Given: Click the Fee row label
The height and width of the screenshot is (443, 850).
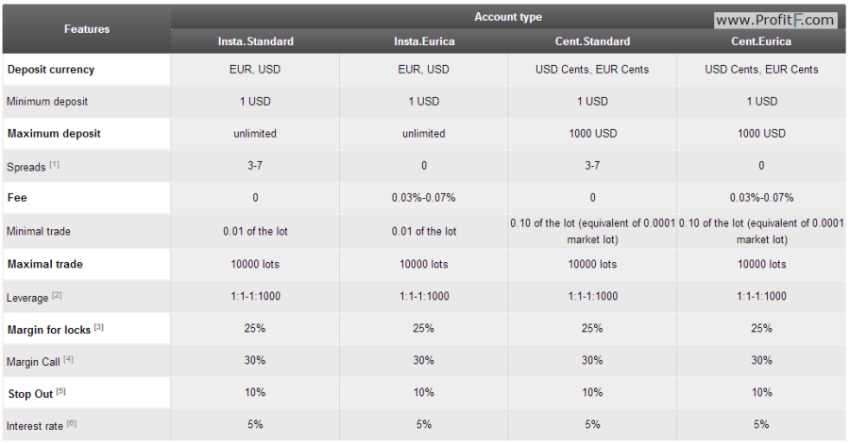Looking at the screenshot, I should 17,197.
